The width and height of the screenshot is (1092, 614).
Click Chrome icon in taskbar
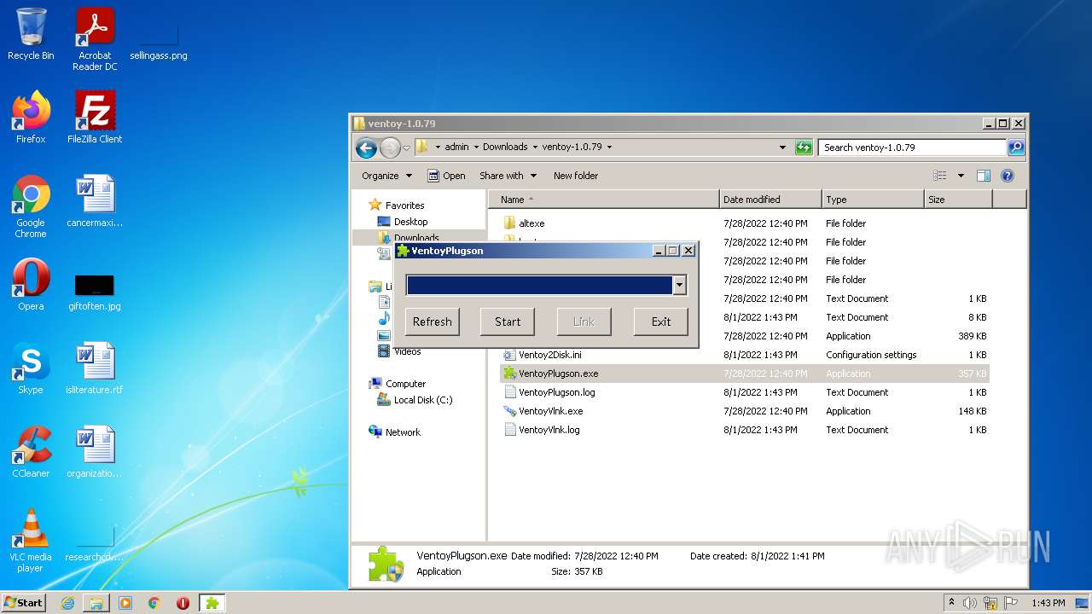coord(154,603)
